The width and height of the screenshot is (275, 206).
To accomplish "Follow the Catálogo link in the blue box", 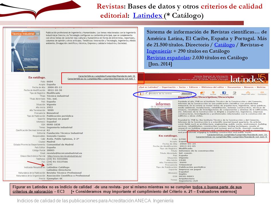I will pyautogui.click(x=225, y=45).
